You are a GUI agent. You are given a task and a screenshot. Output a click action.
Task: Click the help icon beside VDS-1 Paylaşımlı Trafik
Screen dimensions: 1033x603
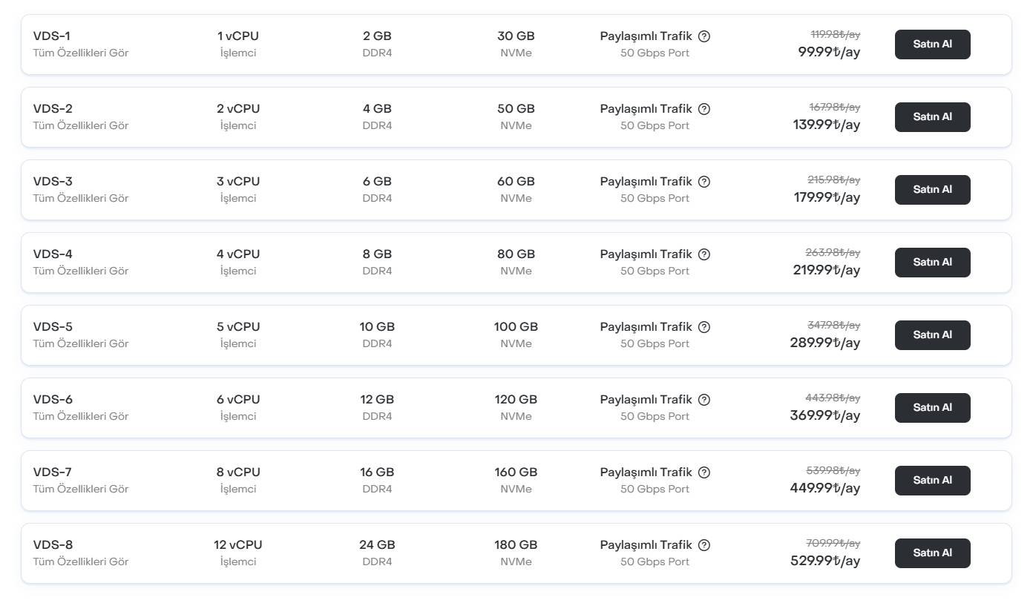tap(704, 36)
